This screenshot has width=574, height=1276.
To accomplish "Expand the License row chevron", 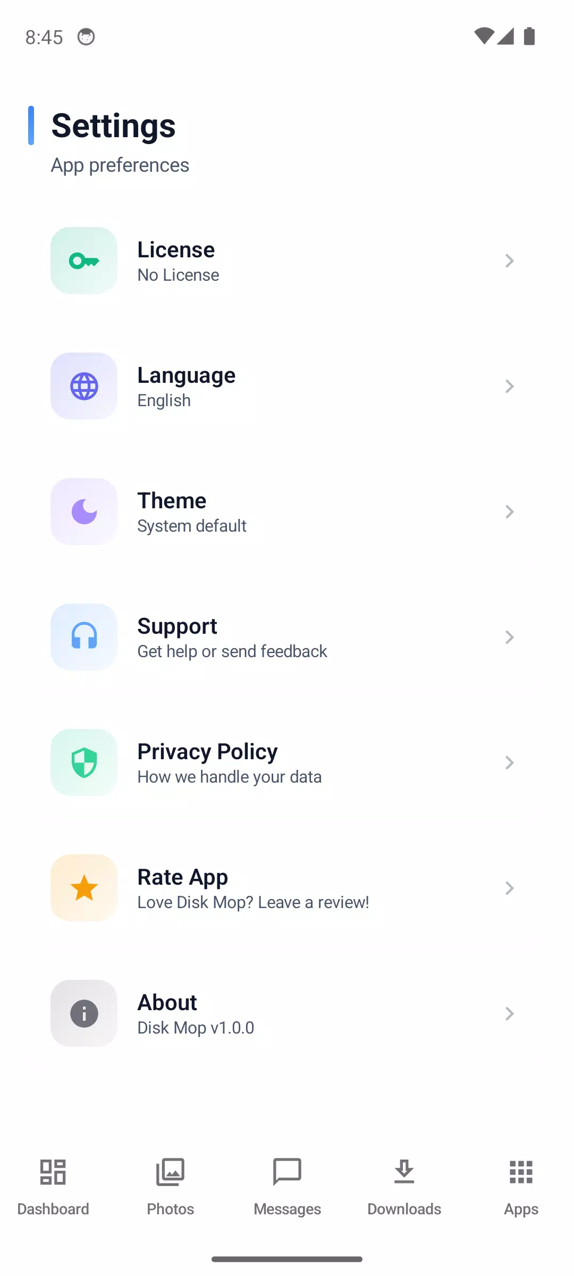I will click(509, 261).
